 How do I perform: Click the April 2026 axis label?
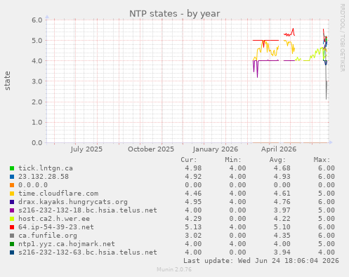279,149
